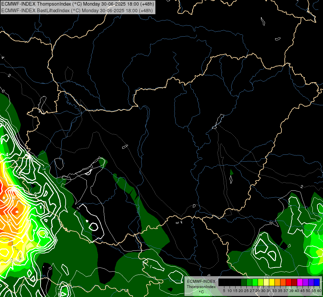
Task: Pick the purple 45–50 legend swatch
Action: tap(306, 282)
